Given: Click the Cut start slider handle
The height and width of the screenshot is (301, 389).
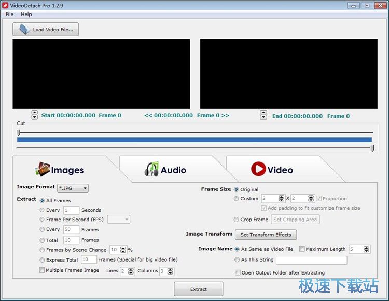Looking at the screenshot, I should 19,132.
